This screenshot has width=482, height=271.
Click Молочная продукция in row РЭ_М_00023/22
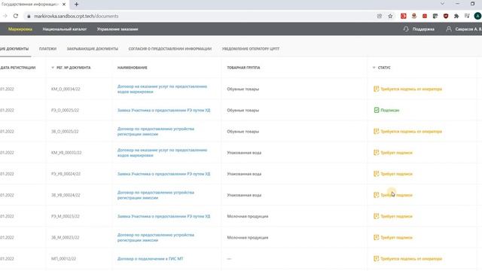[248, 216]
